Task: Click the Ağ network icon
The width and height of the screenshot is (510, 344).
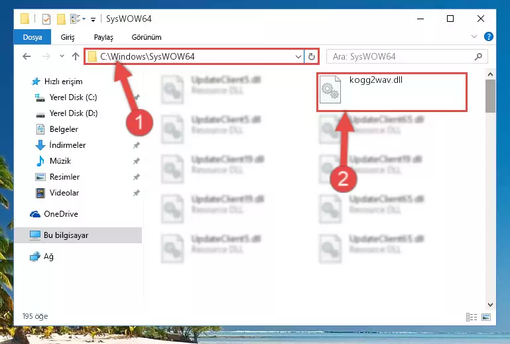Action: [x=34, y=257]
